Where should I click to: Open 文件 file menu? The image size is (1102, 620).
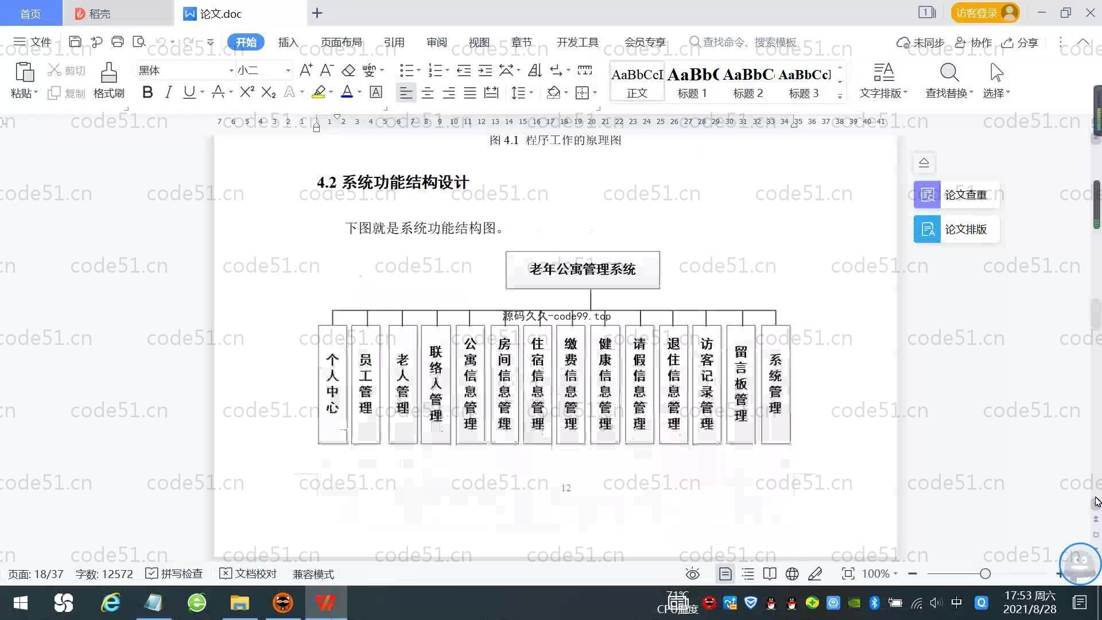tap(33, 42)
